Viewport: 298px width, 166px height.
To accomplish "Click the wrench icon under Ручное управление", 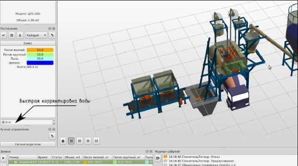I will tap(52, 136).
